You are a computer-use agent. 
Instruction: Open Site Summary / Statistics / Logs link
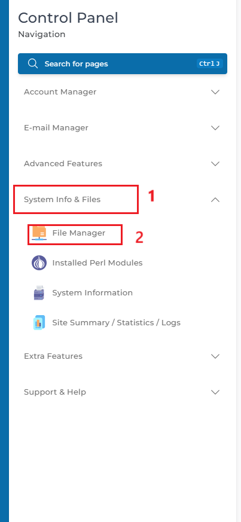pos(116,323)
